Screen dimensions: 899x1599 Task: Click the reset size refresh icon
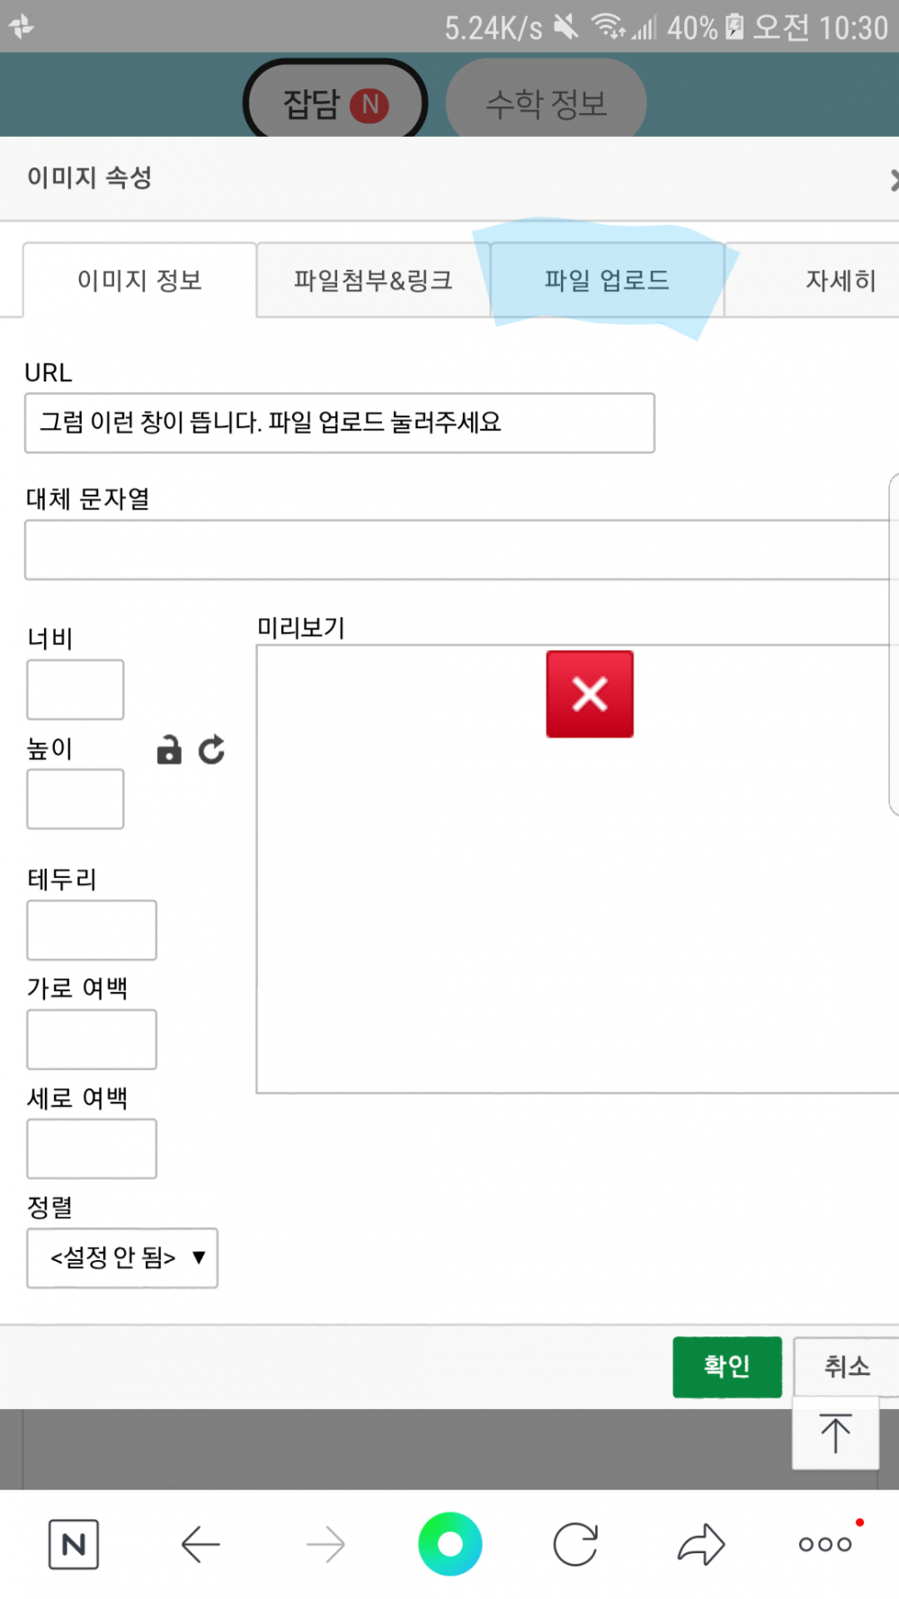pyautogui.click(x=212, y=749)
